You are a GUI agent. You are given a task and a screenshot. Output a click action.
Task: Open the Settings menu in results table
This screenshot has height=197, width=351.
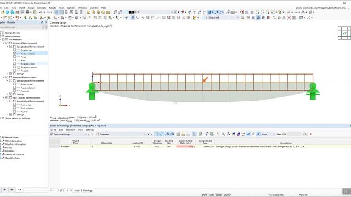point(89,130)
